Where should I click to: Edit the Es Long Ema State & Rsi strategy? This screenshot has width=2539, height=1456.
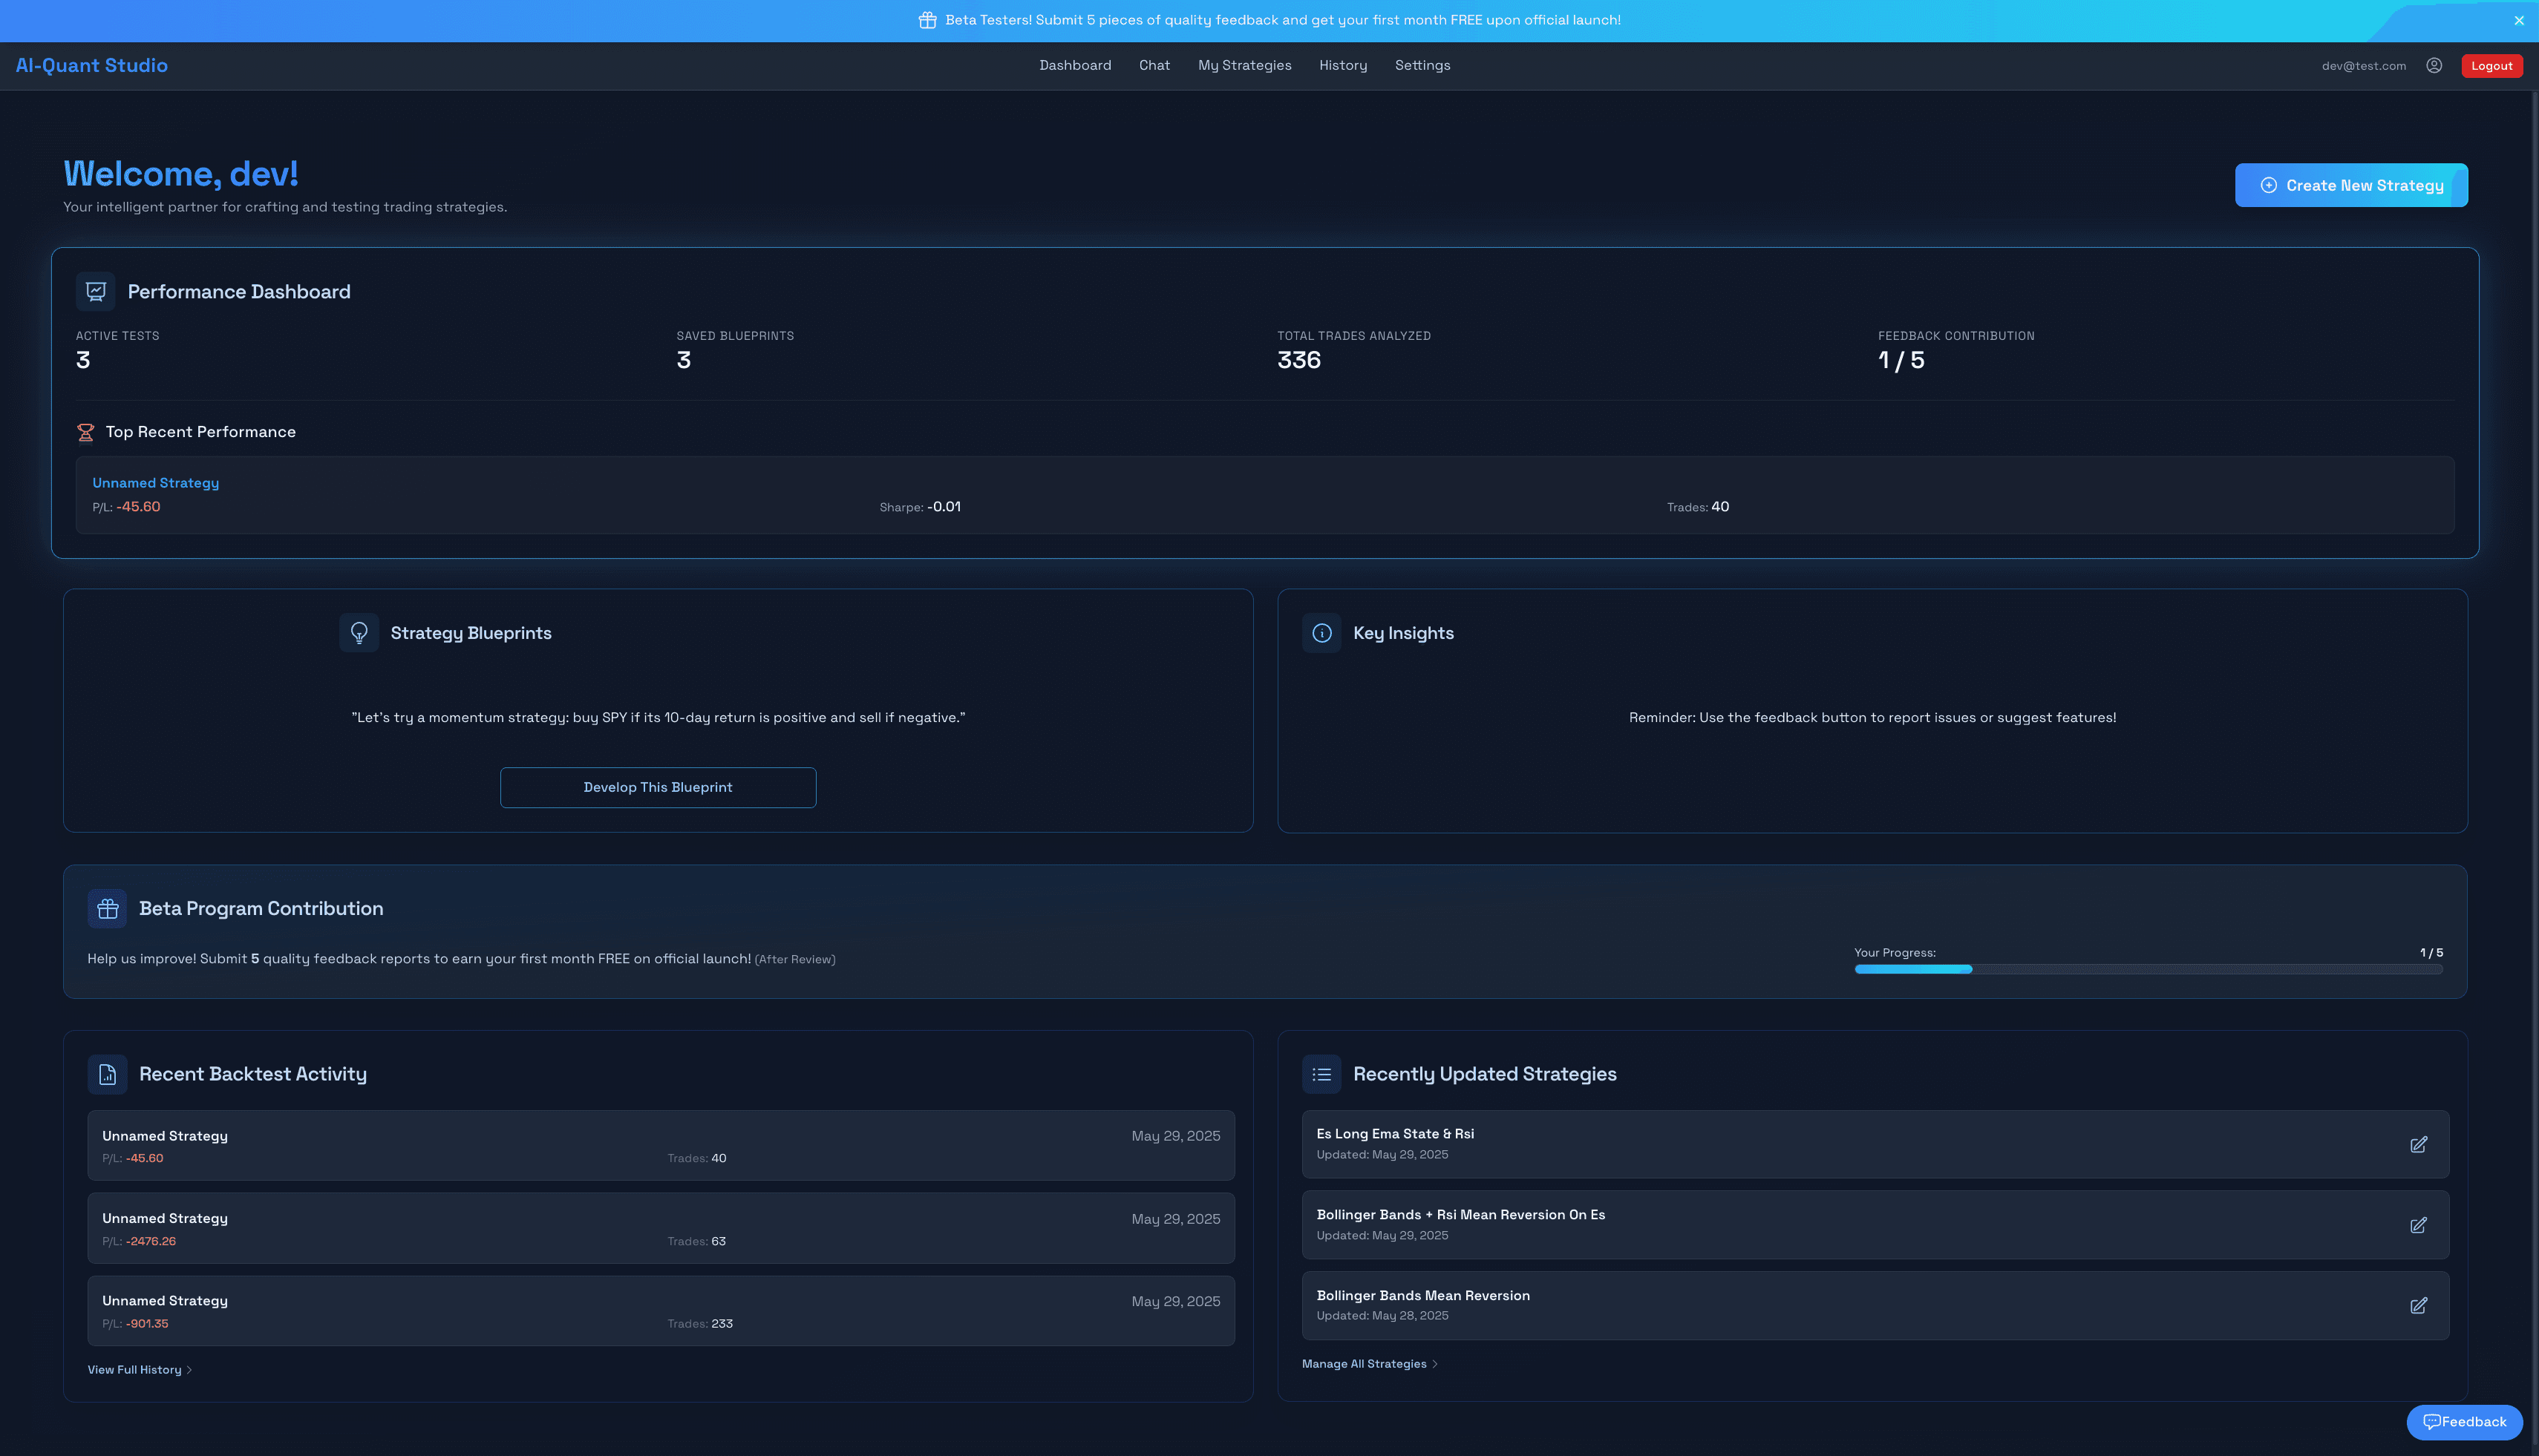(x=2418, y=1145)
